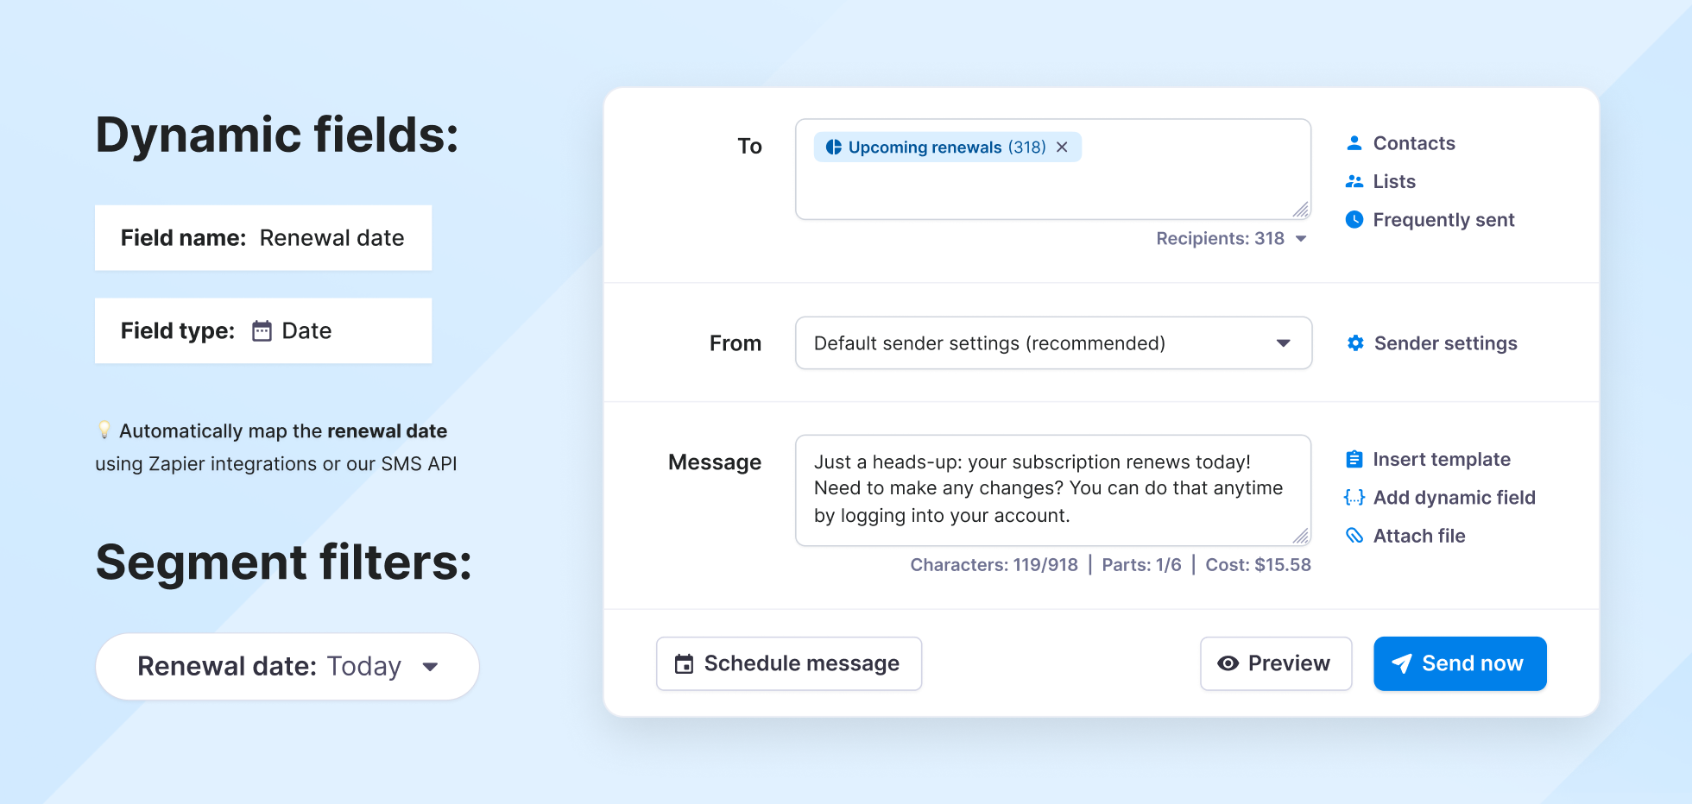Open the Default sender settings dropdown
1692x804 pixels.
[1053, 343]
